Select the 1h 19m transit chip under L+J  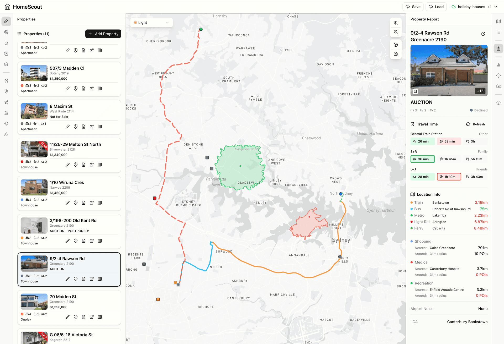pyautogui.click(x=449, y=177)
